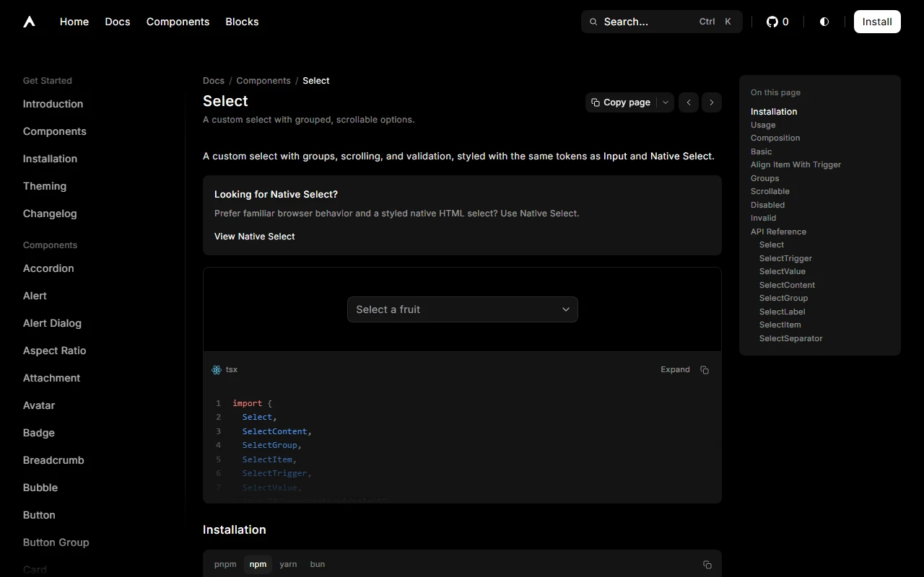This screenshot has width=924, height=577.
Task: Open Accordion component page
Action: (x=48, y=268)
